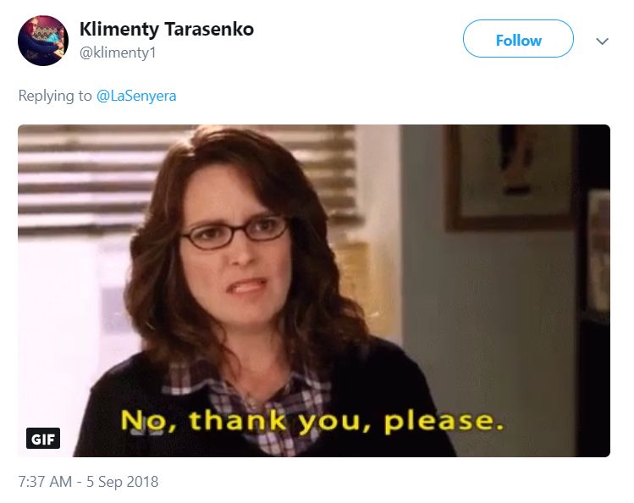This screenshot has height=503, width=634.
Task: Open Klimenty Tarasenko's profile avatar
Action: tap(43, 41)
